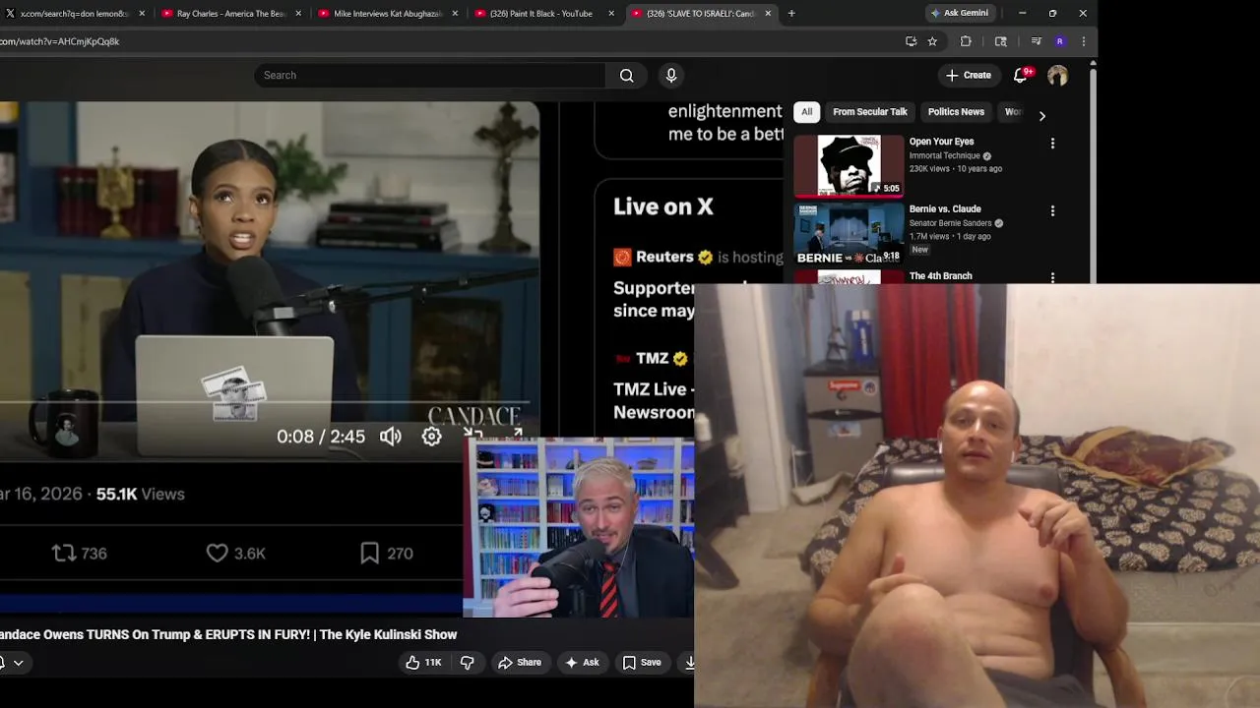Screen dimensions: 1260x708
Task: Open Senator Bernie Sanders channel link
Action: [x=950, y=223]
